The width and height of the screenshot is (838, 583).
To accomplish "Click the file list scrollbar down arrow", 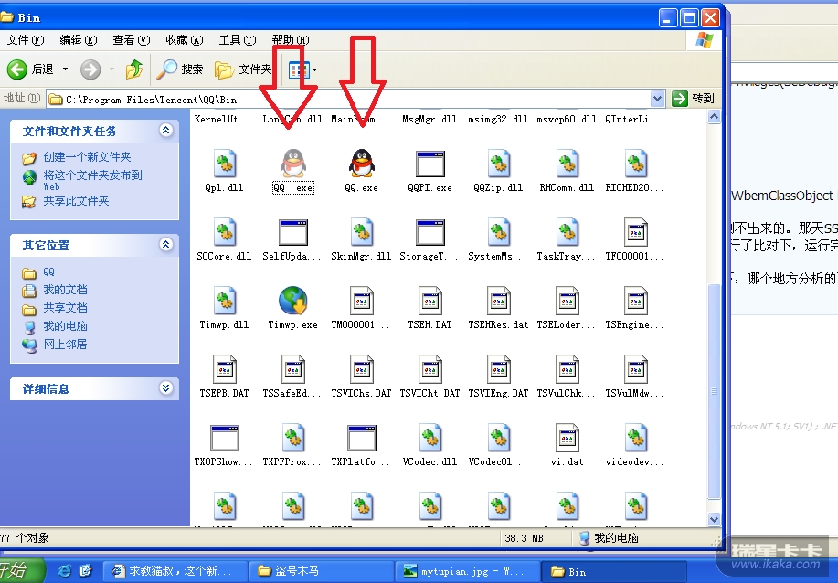I will pos(714,519).
